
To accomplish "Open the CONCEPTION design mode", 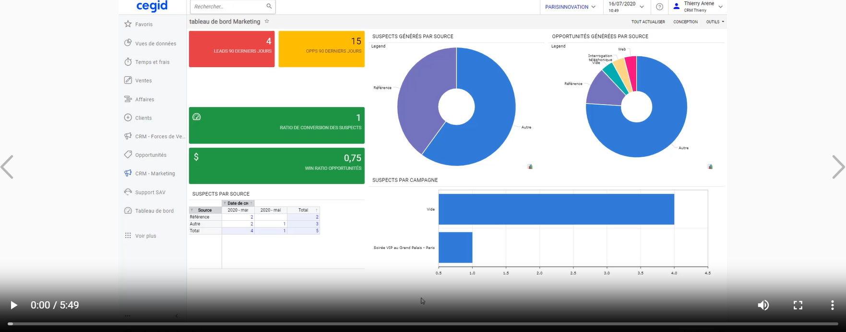I will pos(685,22).
